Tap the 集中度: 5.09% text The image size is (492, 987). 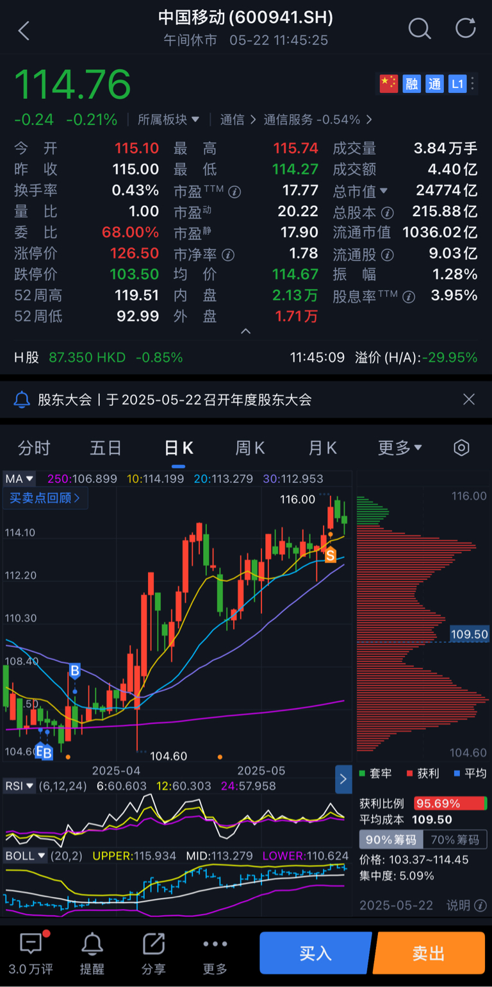click(397, 875)
